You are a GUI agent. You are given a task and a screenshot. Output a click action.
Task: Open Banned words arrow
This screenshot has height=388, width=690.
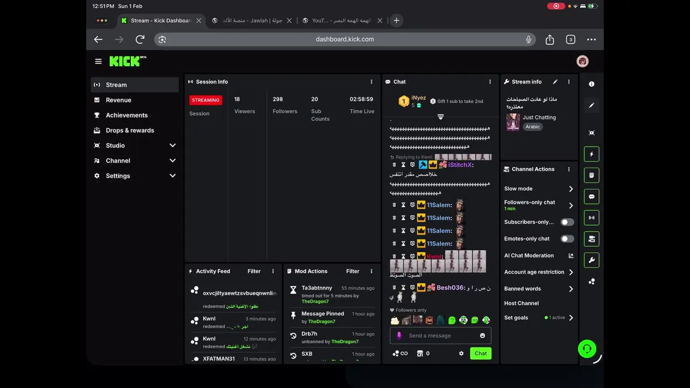pos(571,289)
